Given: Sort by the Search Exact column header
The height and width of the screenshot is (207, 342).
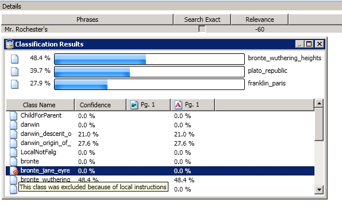Looking at the screenshot, I should (202, 19).
